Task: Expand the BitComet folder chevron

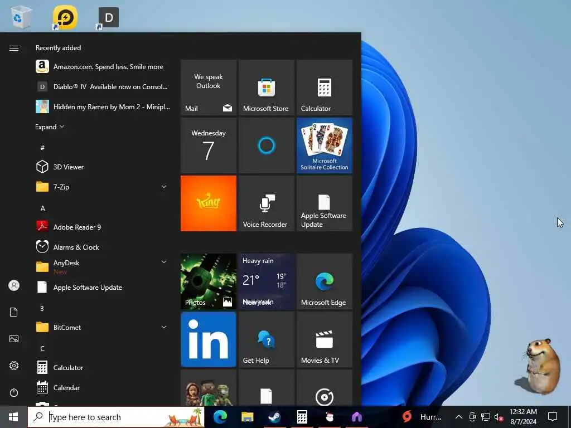Action: click(x=164, y=327)
